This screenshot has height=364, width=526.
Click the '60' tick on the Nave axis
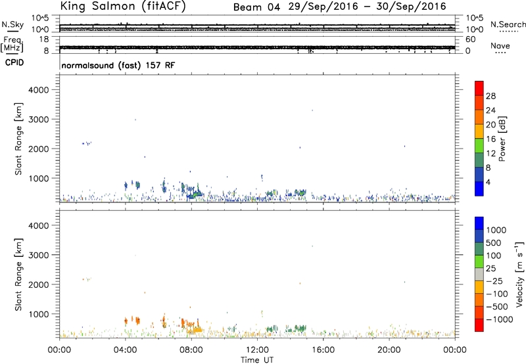click(x=470, y=39)
